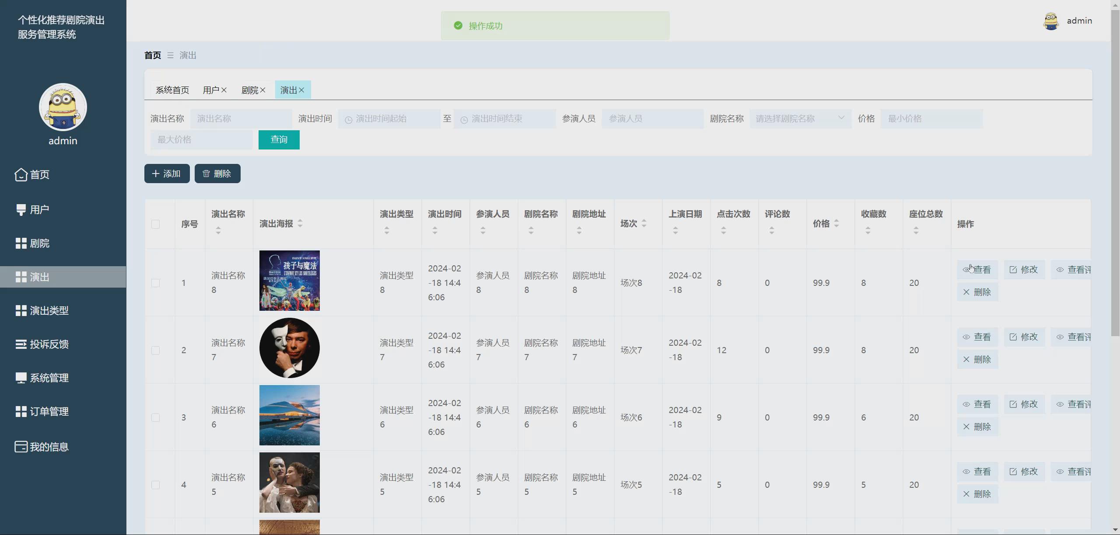This screenshot has width=1120, height=535.
Task: Select row 3 checkbox
Action: click(155, 417)
